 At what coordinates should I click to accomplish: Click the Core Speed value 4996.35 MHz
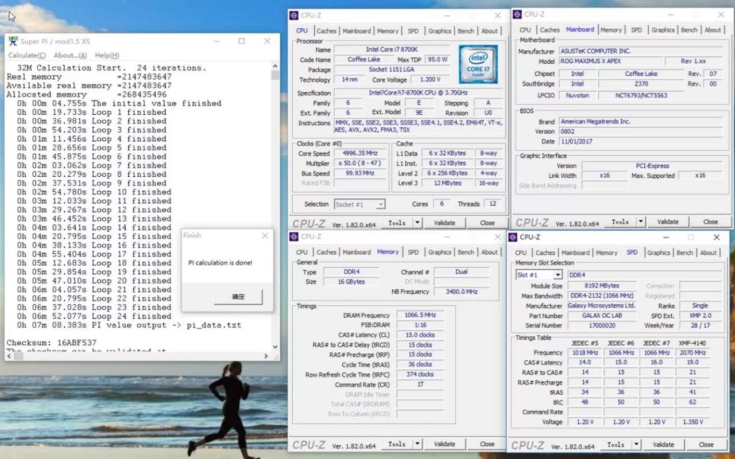pyautogui.click(x=360, y=153)
